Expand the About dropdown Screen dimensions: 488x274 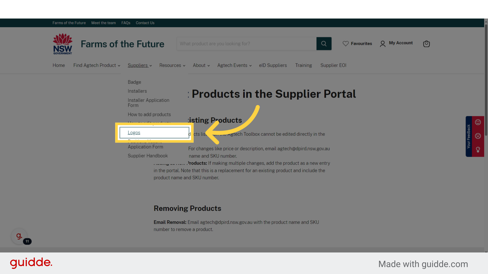(201, 65)
